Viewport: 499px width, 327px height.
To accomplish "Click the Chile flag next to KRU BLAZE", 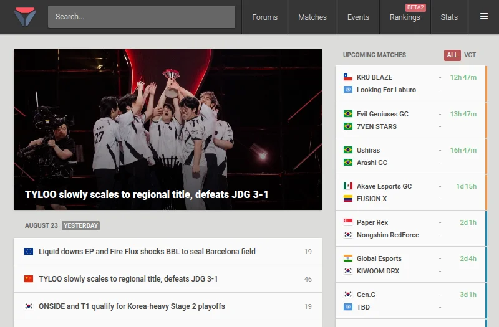I will click(348, 77).
